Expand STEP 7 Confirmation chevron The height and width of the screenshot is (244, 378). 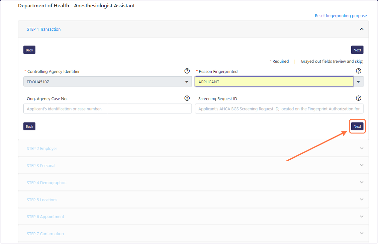362,234
